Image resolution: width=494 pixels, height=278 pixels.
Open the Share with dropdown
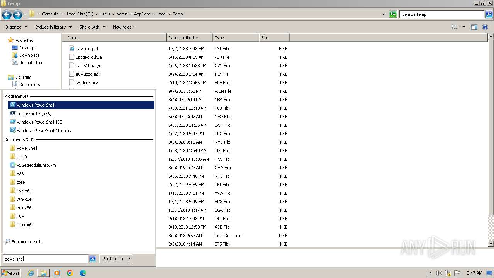click(92, 27)
